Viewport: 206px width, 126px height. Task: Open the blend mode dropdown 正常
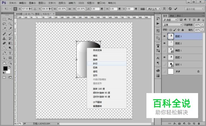click(172, 25)
